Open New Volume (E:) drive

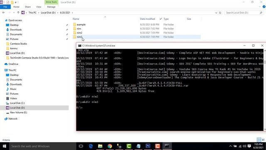pyautogui.click(x=18, y=112)
